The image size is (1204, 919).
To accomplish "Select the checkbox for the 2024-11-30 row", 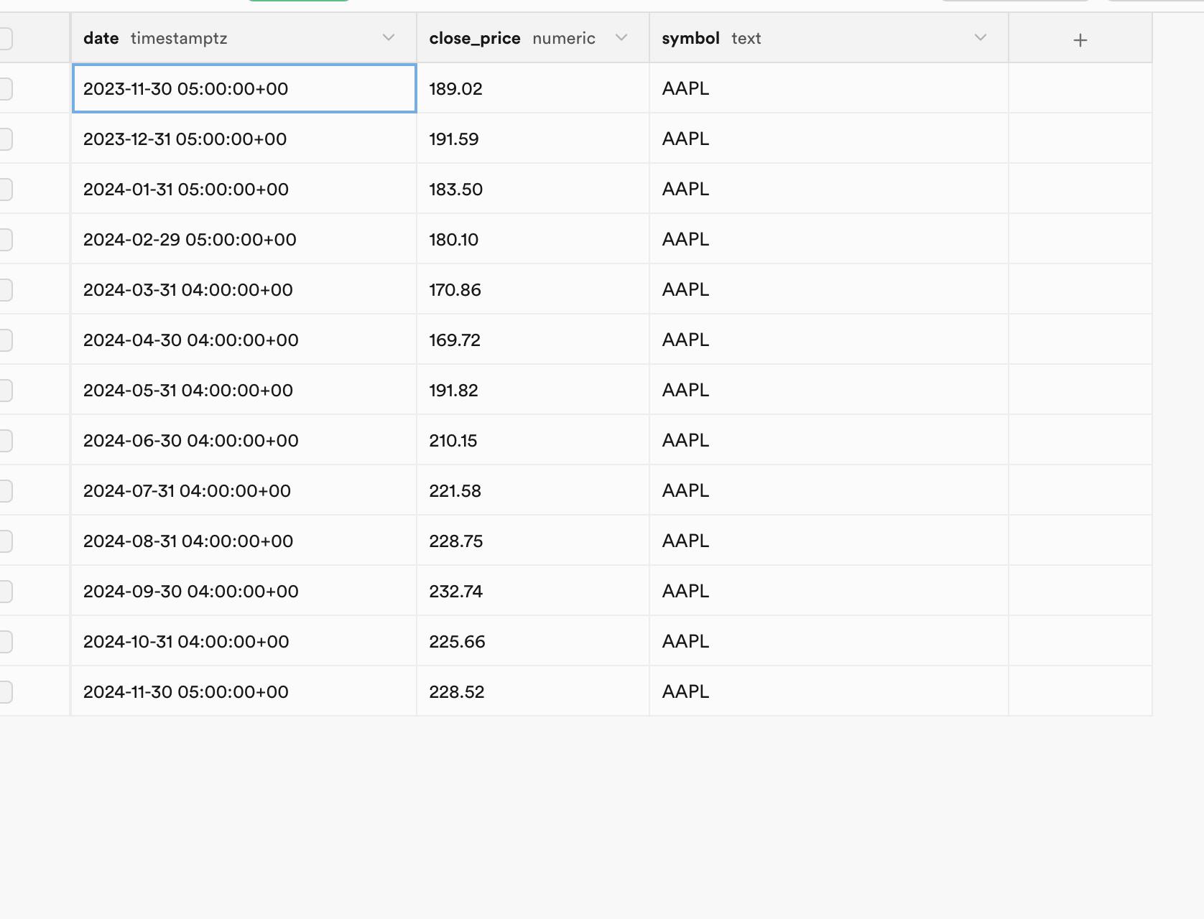I will [6, 691].
